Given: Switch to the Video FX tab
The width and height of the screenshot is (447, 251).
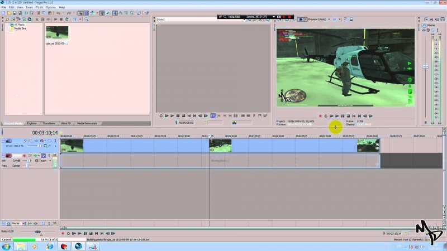Looking at the screenshot, I should pos(65,123).
